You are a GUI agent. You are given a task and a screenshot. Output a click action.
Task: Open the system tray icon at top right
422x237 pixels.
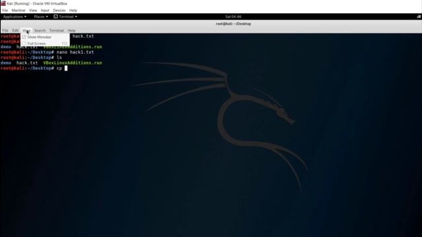click(419, 16)
